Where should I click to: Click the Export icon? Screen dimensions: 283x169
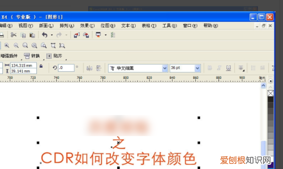86,35
